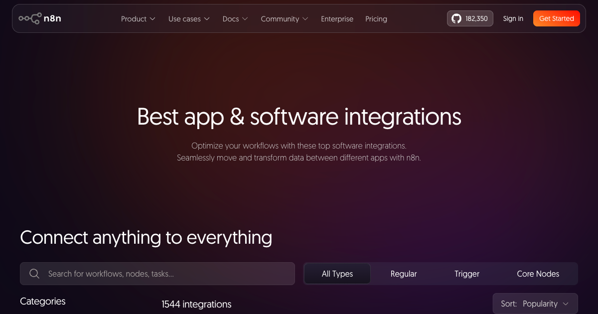This screenshot has height=314, width=598.
Task: Select the All Types filter tab
Action: click(337, 274)
